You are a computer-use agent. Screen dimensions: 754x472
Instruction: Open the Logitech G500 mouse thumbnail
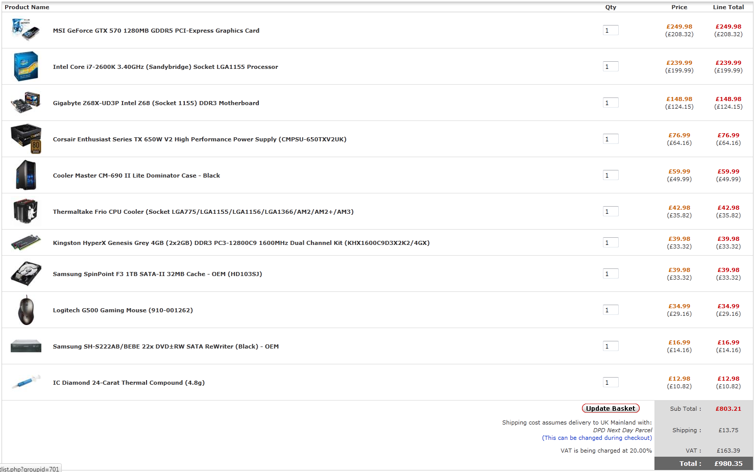(x=26, y=310)
